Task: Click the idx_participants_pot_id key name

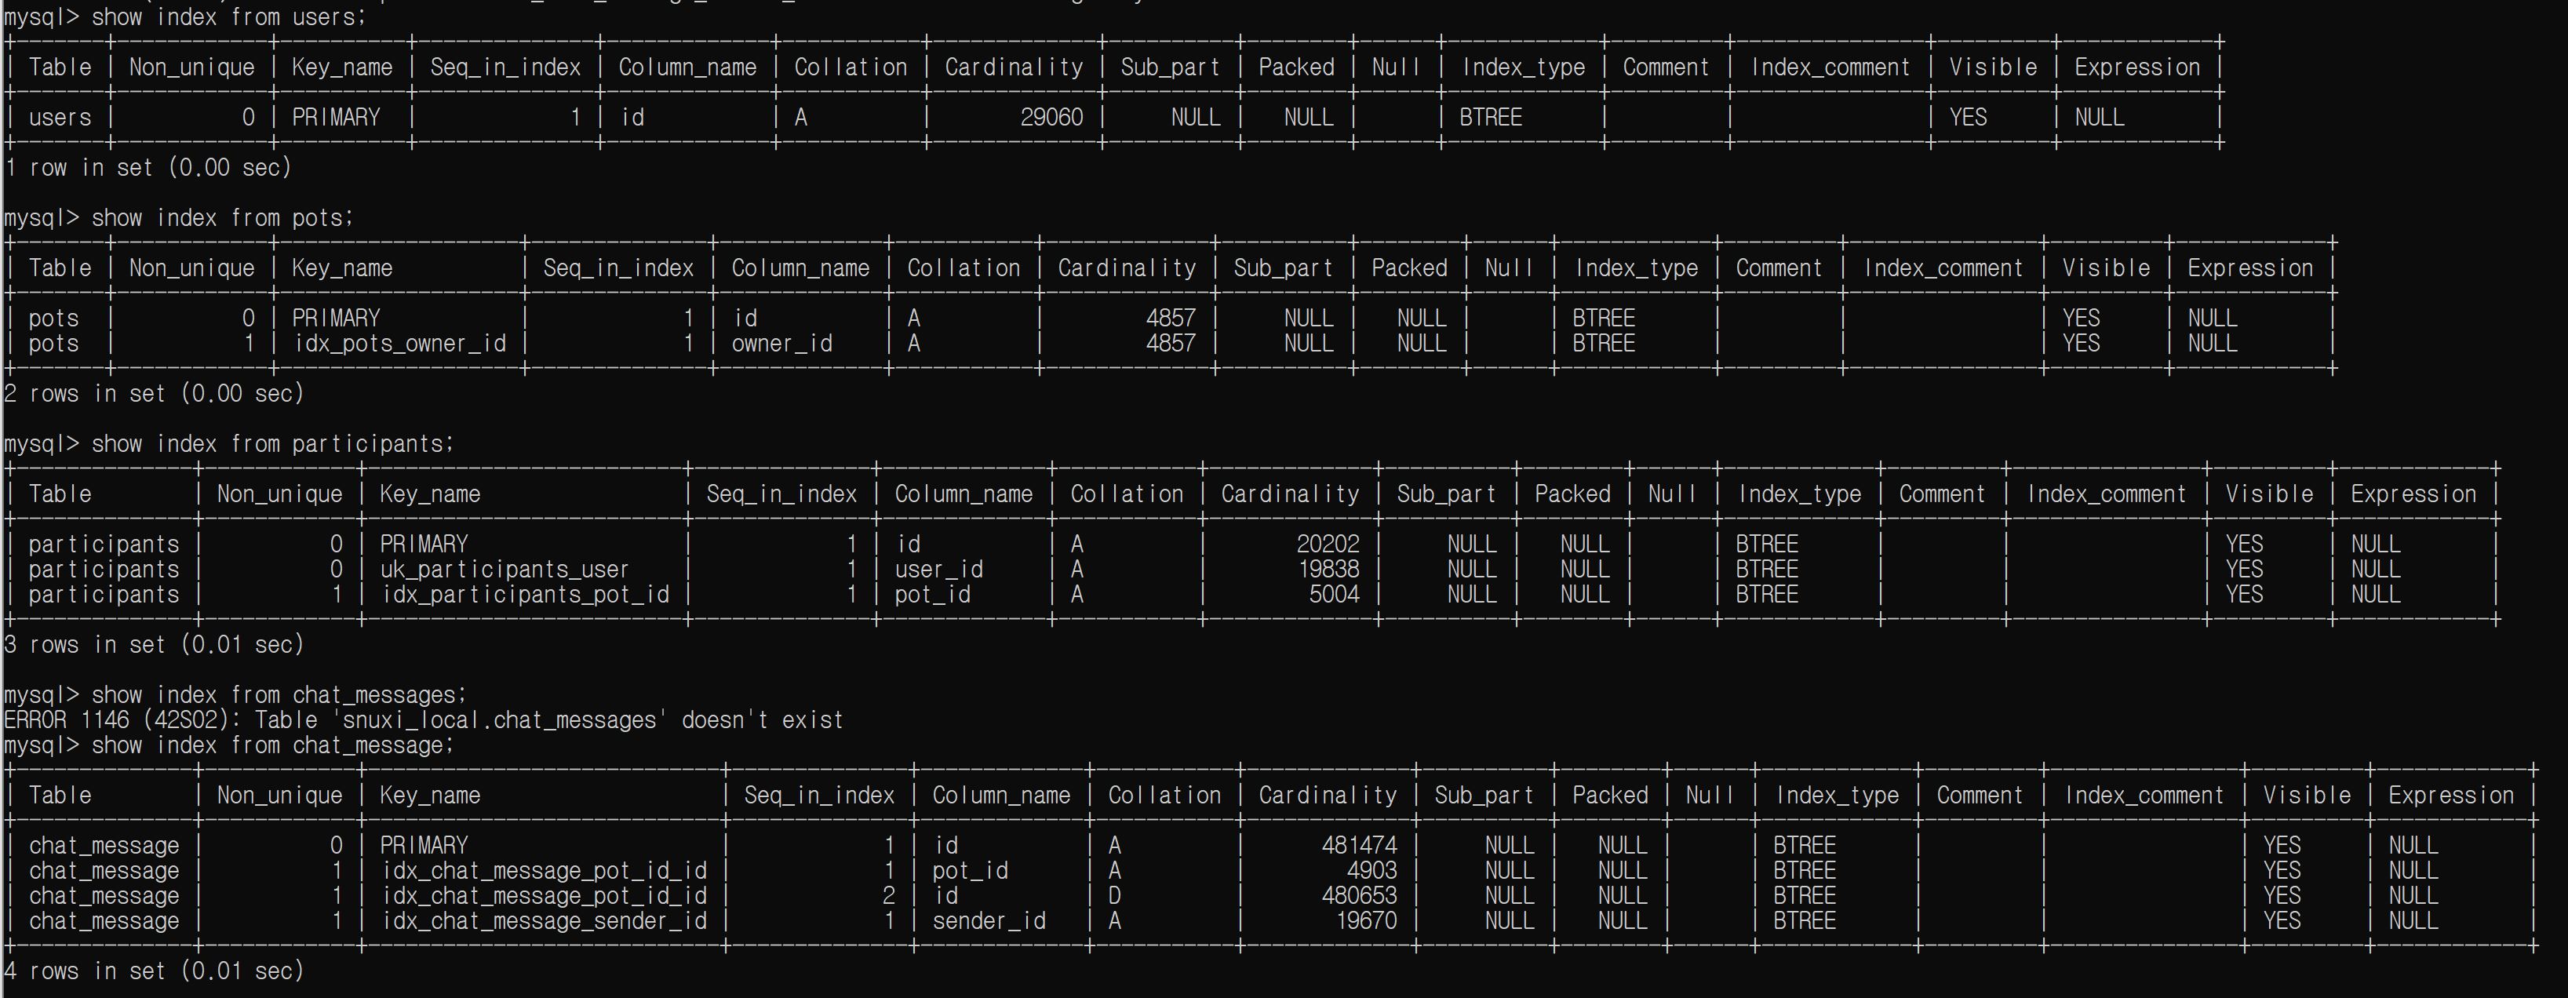Action: tap(526, 596)
